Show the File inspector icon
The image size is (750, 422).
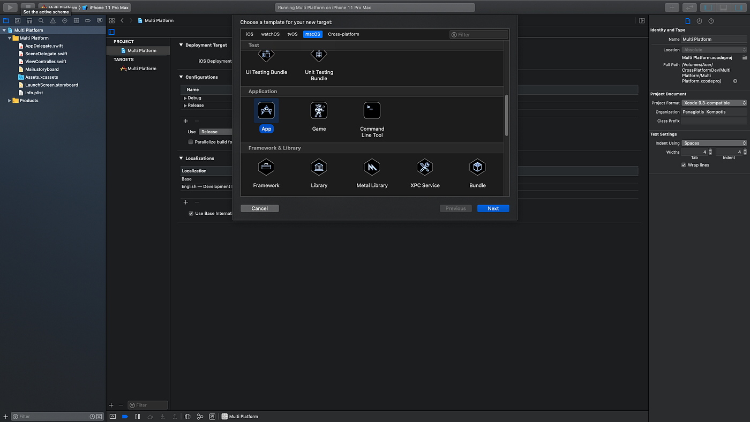688,21
